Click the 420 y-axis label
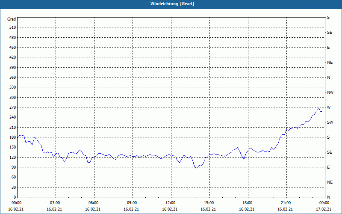Image resolution: width=342 pixels, height=214 pixels. pyautogui.click(x=13, y=57)
